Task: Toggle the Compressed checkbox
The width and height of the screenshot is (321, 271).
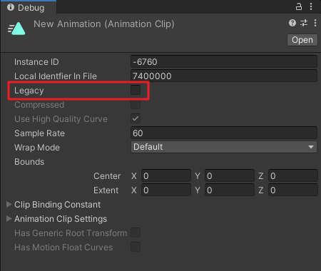Action: [x=136, y=104]
